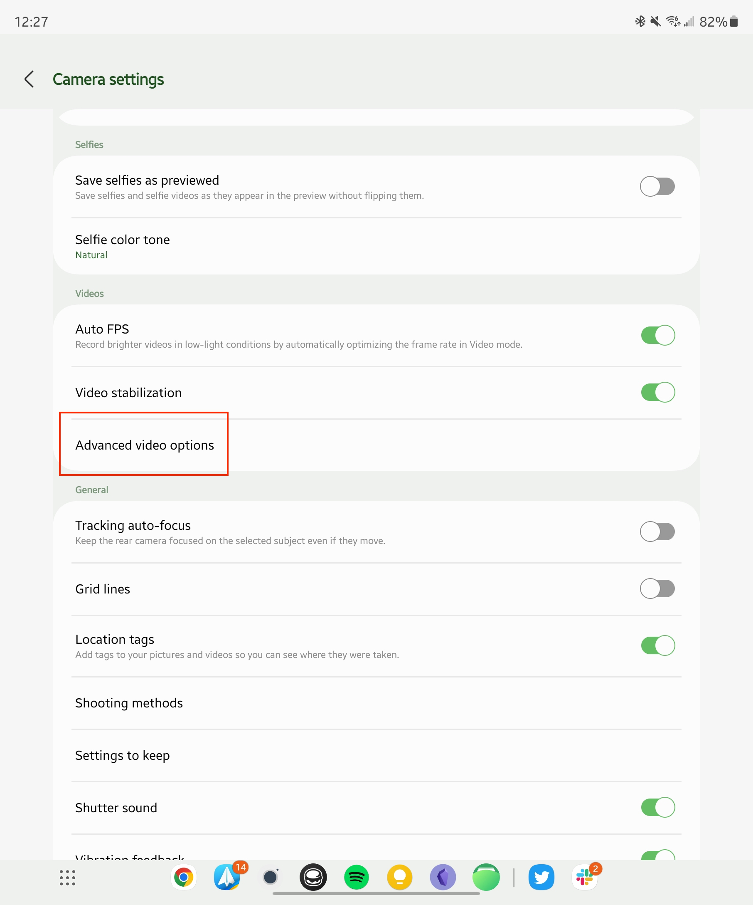Open the Obsidian app icon
The image size is (753, 905).
click(443, 877)
